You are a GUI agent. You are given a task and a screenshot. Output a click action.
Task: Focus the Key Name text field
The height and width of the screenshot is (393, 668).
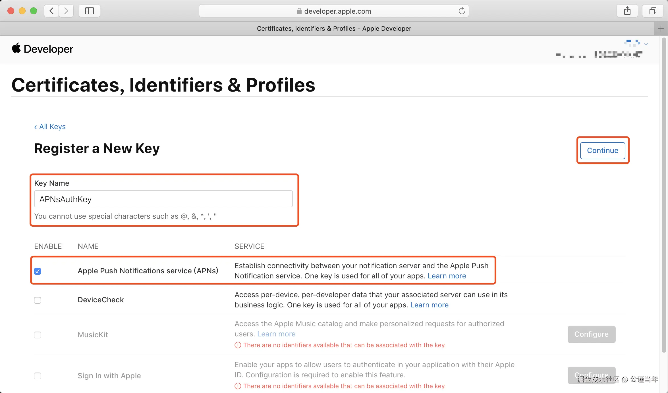click(x=163, y=199)
